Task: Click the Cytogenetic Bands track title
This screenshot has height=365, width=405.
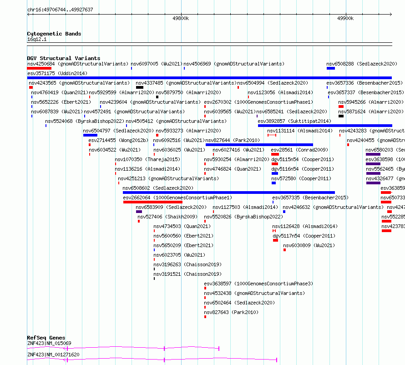Action: coord(54,34)
